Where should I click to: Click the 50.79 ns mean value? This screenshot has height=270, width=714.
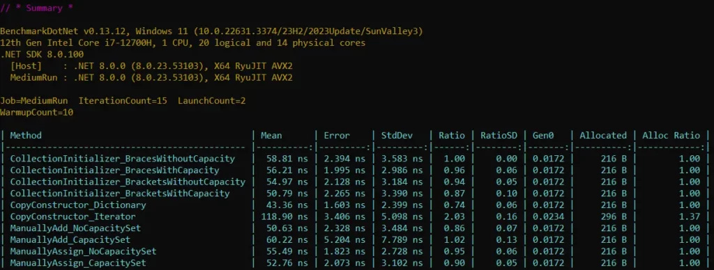(x=287, y=193)
